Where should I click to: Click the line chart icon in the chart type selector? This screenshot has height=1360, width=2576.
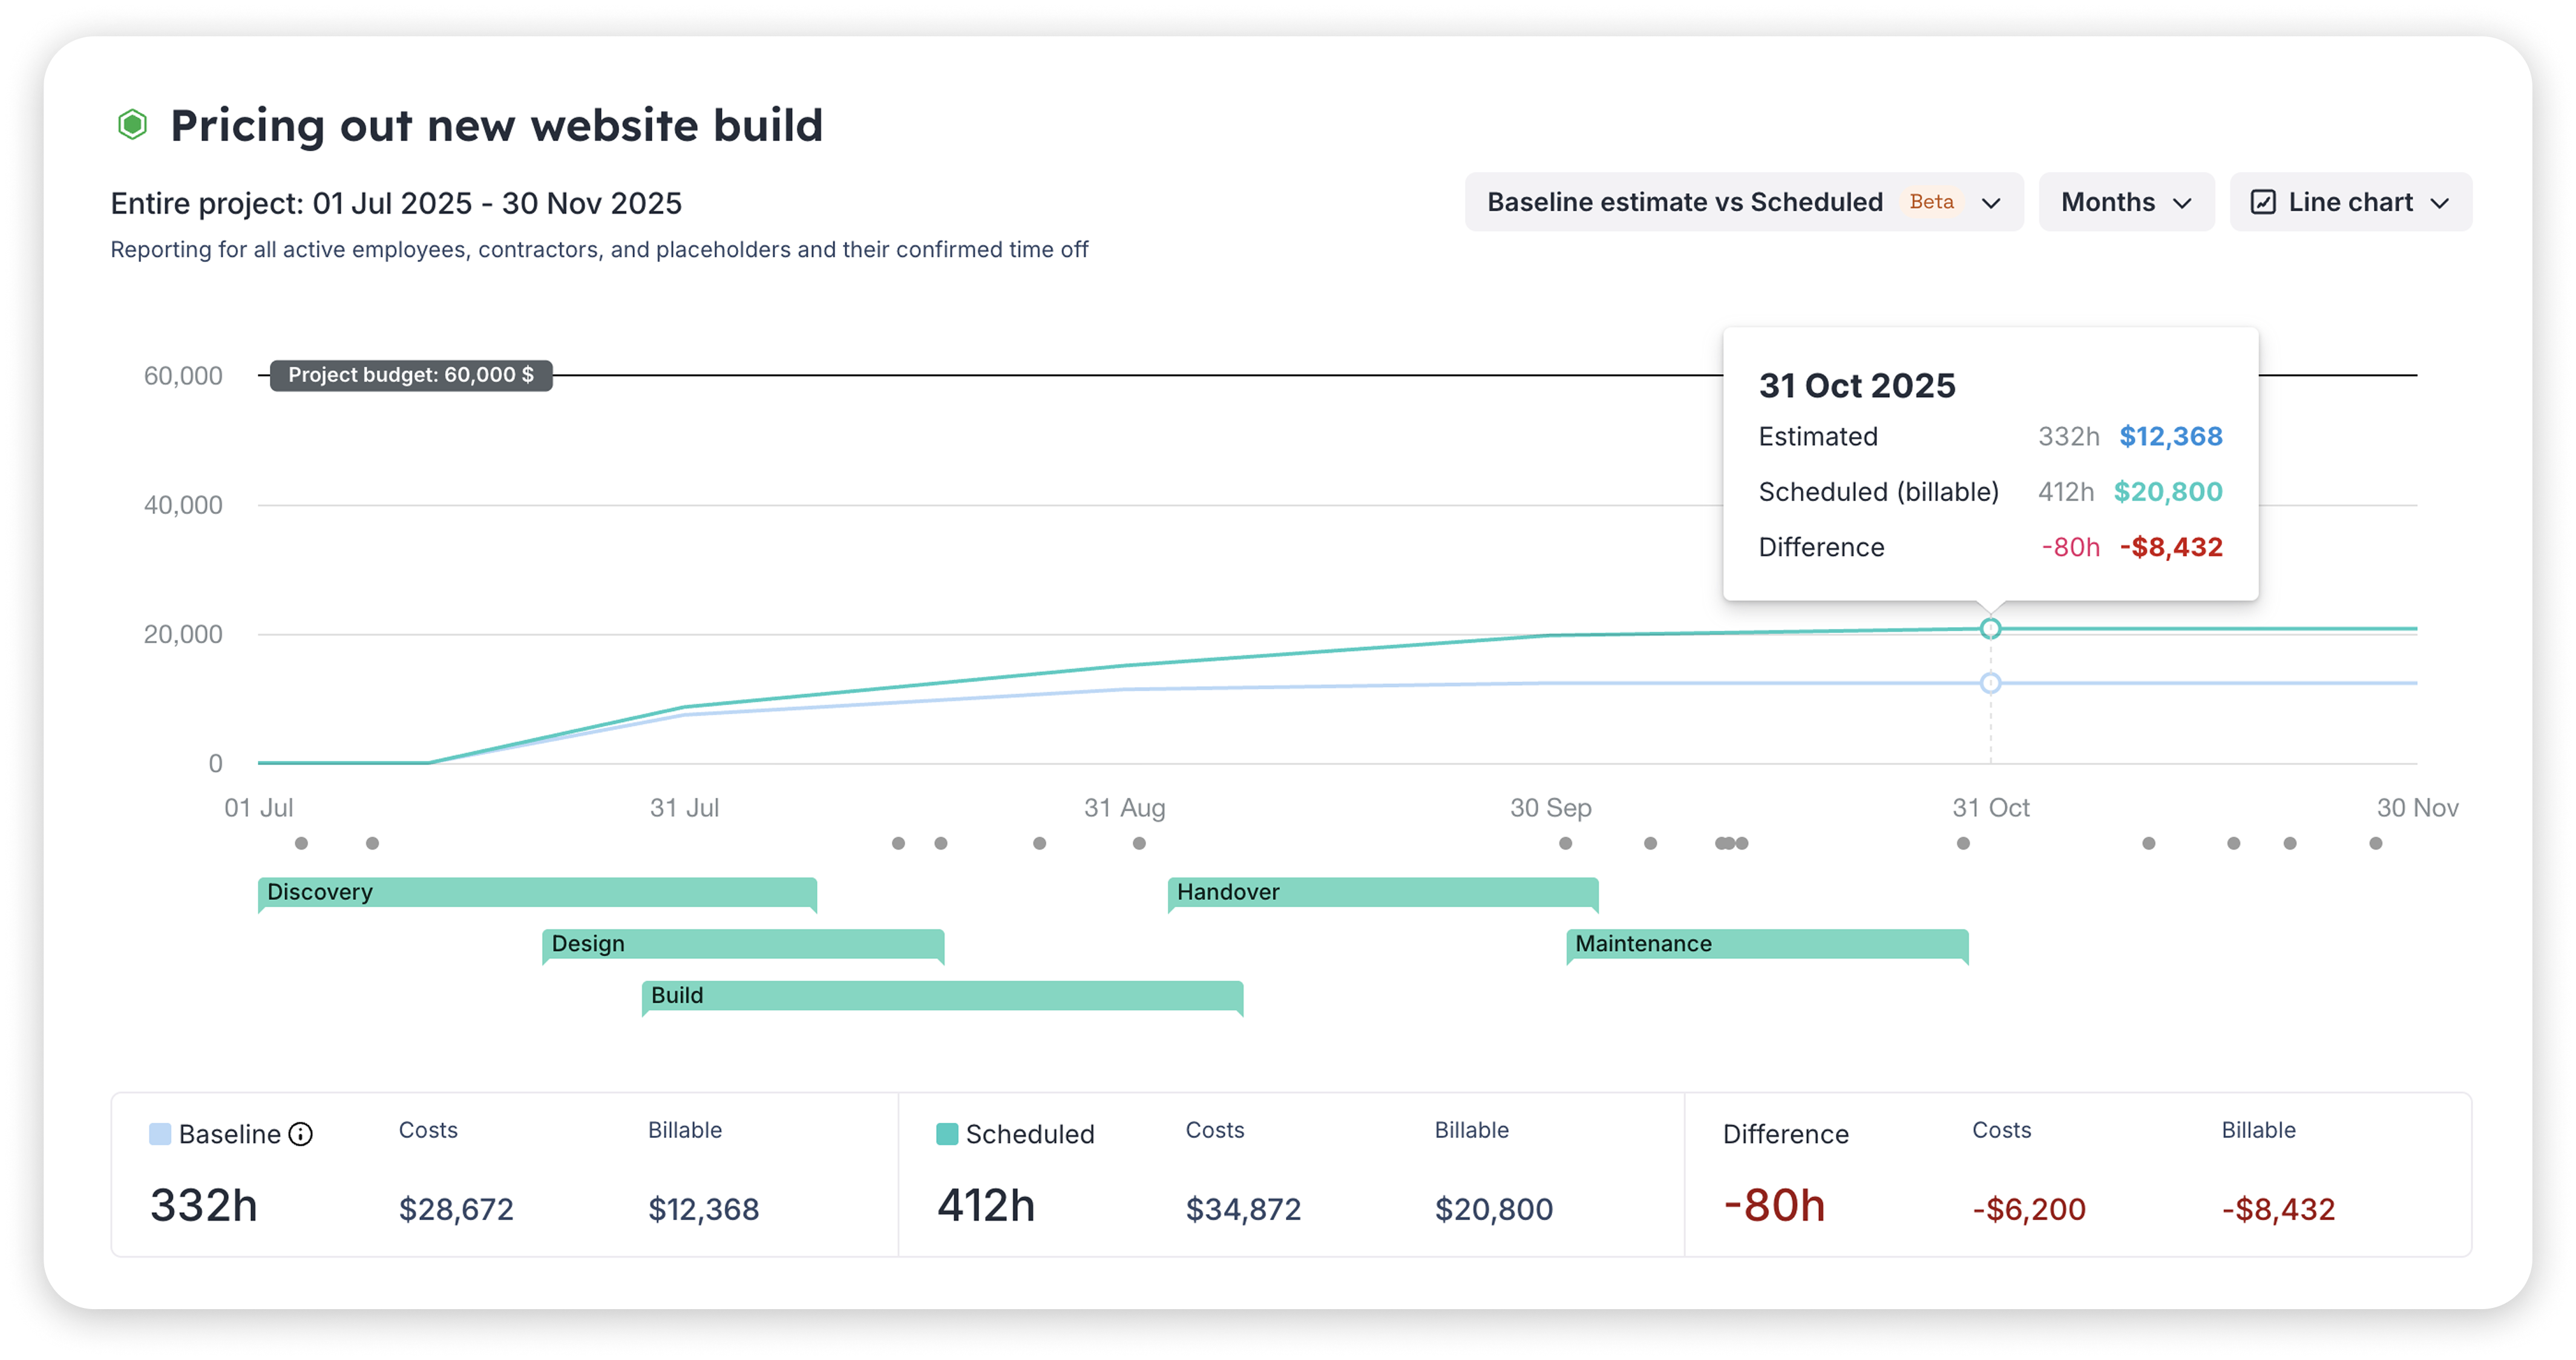pos(2263,202)
